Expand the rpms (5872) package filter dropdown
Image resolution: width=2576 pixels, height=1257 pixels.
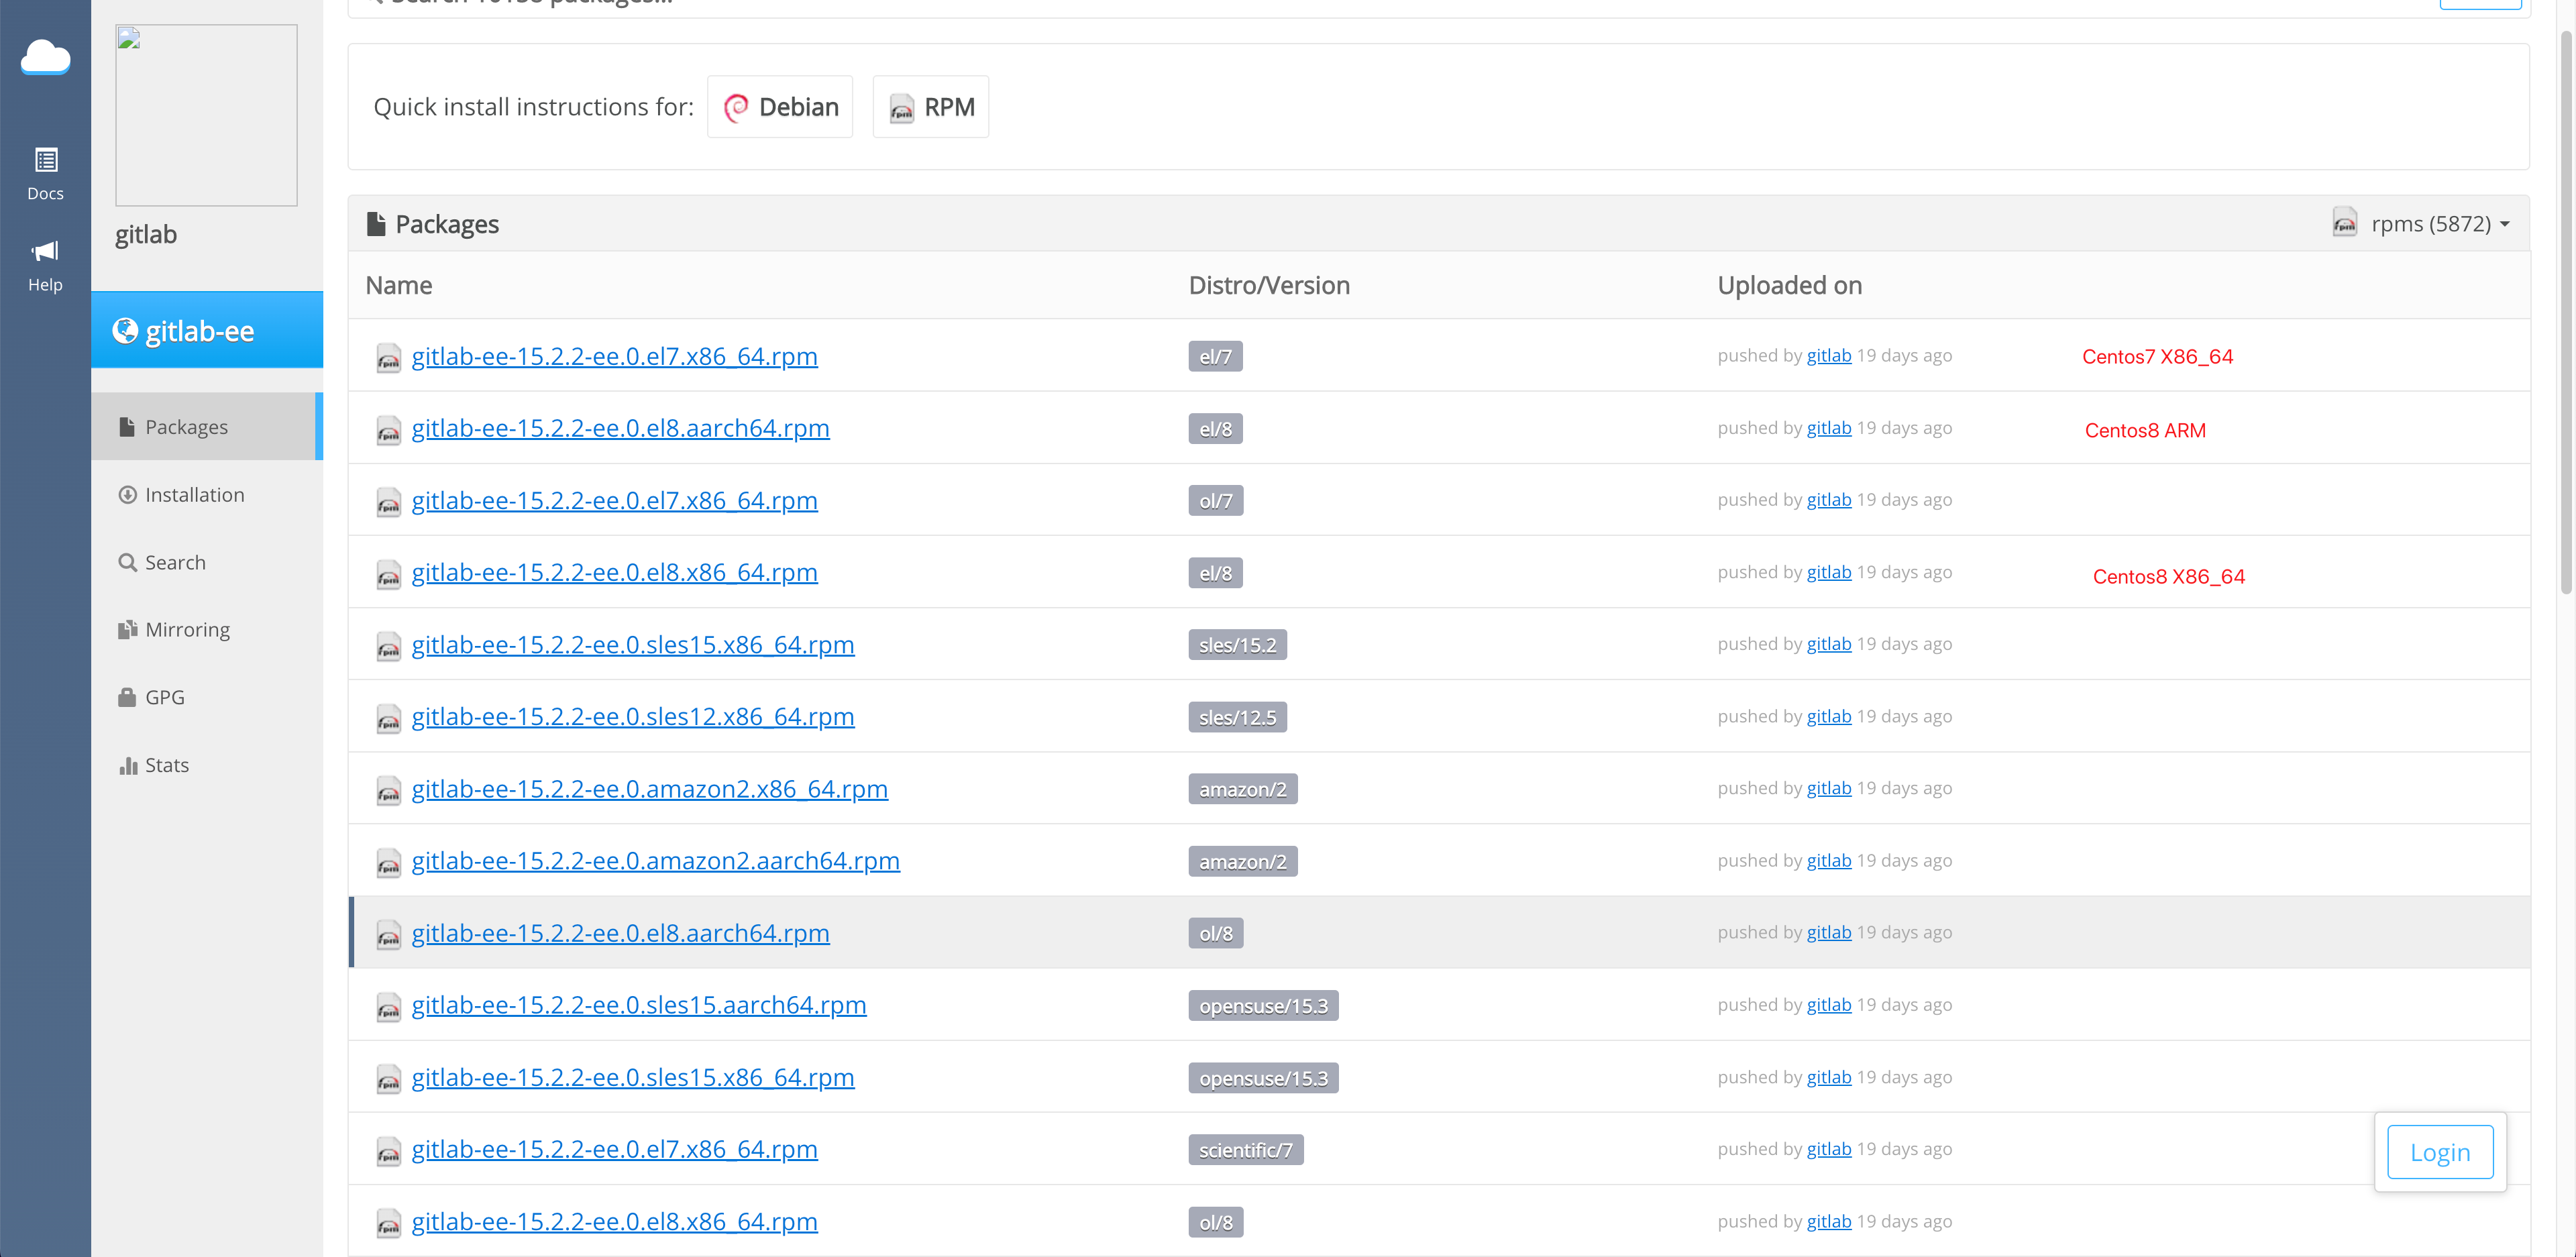point(2422,223)
